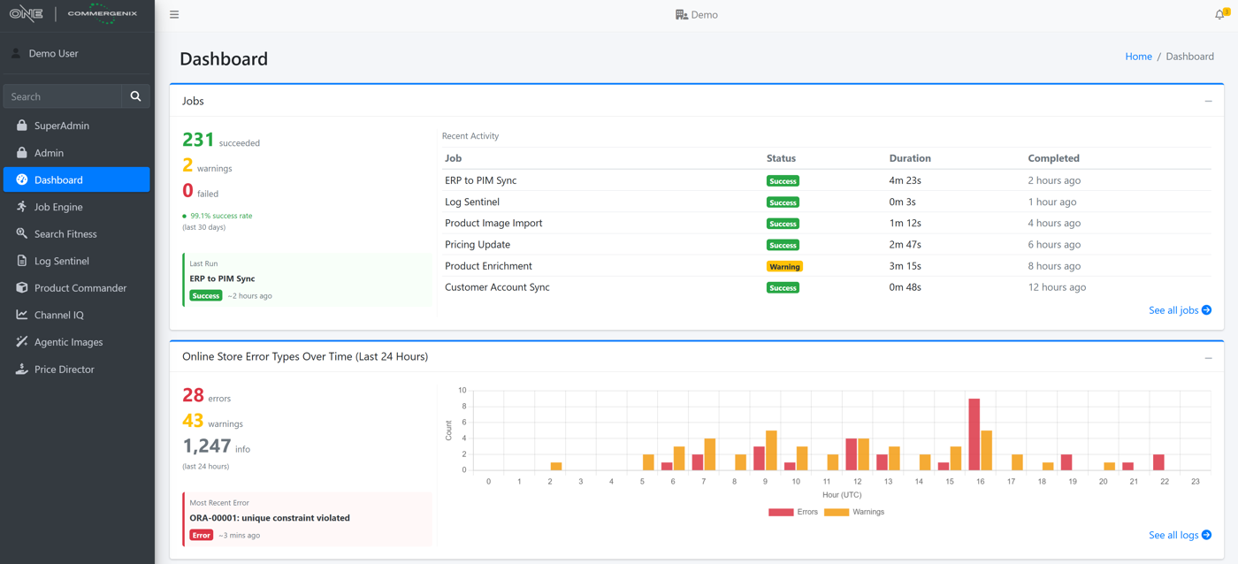Click the Dashboard gauge icon
The image size is (1238, 564).
pyautogui.click(x=22, y=179)
